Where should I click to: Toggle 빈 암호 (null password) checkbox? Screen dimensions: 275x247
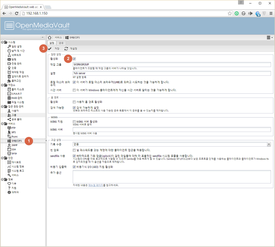[74, 150]
